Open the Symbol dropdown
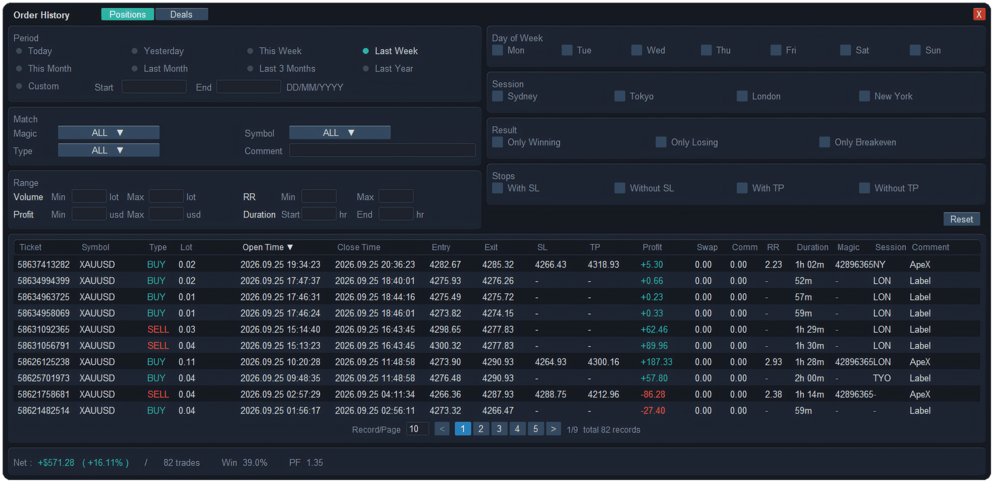The width and height of the screenshot is (993, 482). (340, 132)
